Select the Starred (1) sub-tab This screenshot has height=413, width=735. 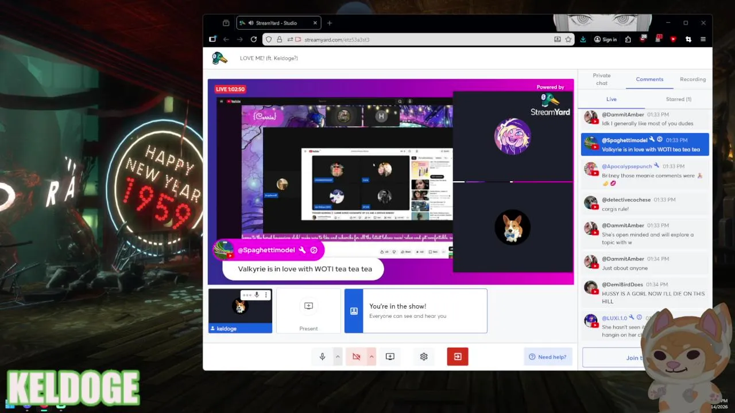pos(678,99)
